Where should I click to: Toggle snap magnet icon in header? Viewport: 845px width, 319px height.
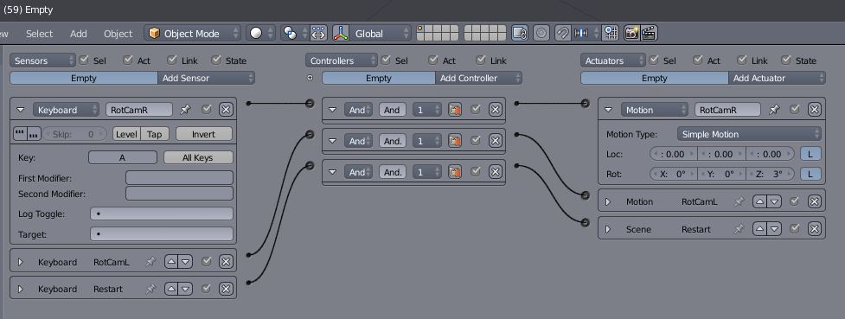pyautogui.click(x=562, y=34)
